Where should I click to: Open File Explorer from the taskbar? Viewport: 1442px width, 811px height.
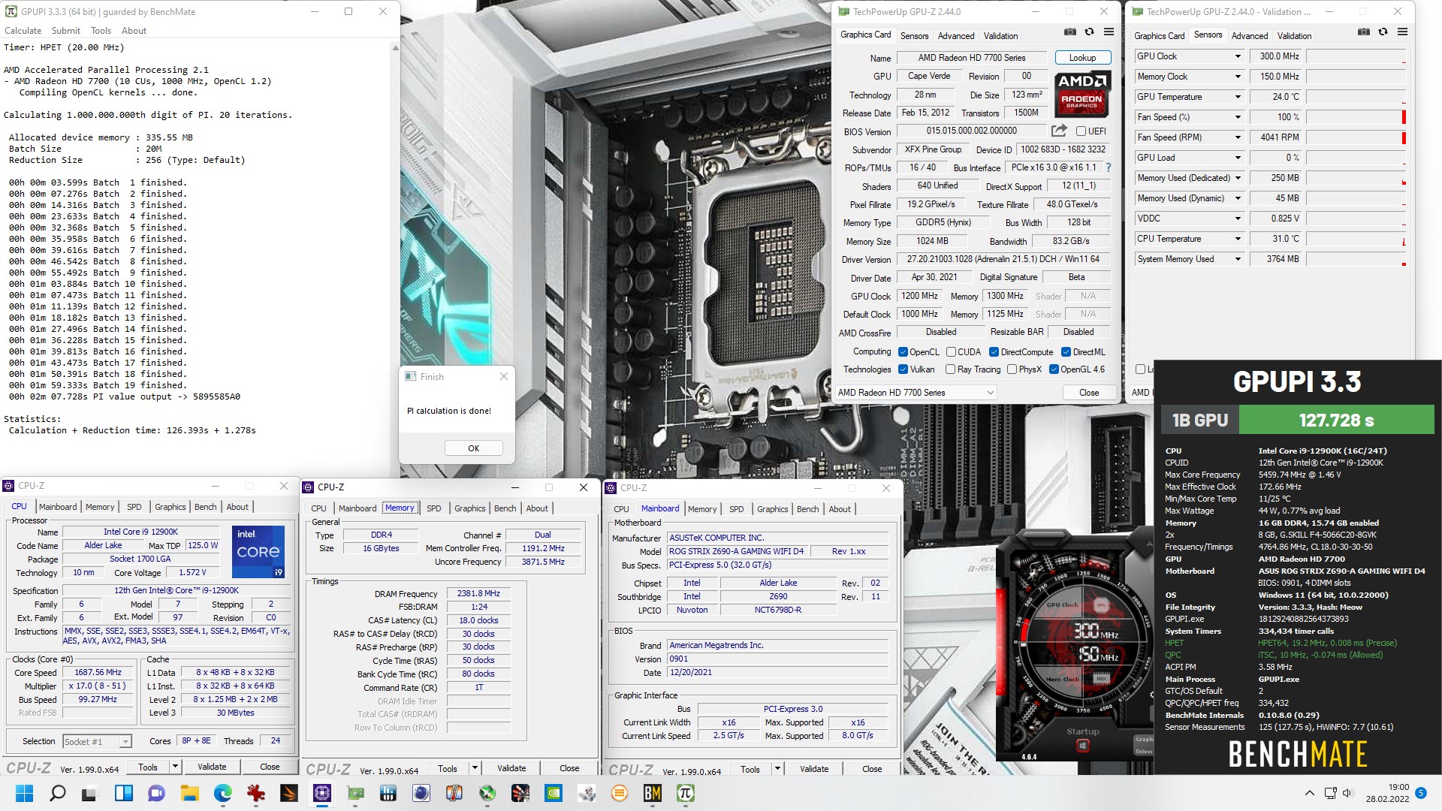pos(189,793)
